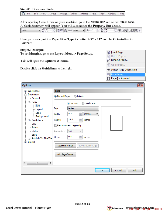Click the Width field showing 8.5
Image resolution: width=165 pixels, height=214 pixels.
(x=73, y=114)
